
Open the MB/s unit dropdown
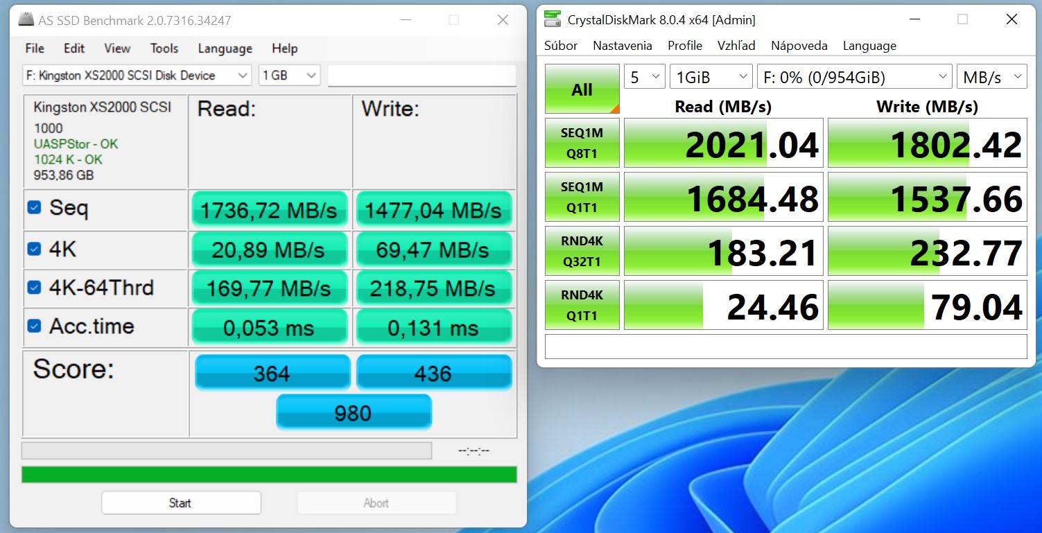[x=991, y=77]
